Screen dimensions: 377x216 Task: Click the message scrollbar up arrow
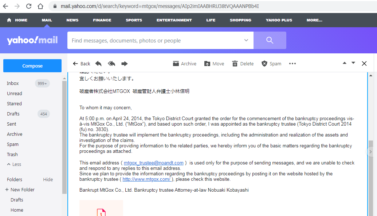click(x=371, y=76)
